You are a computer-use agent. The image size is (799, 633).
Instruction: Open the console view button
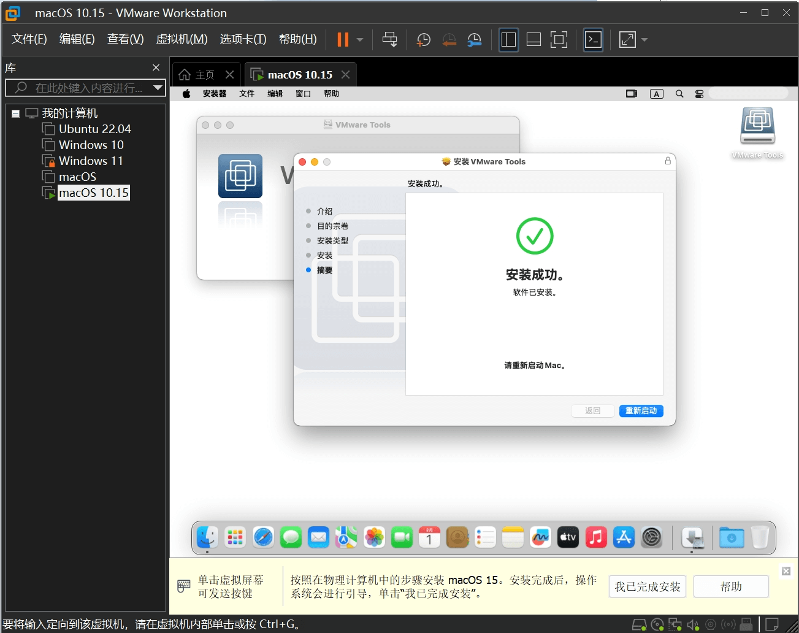(593, 40)
